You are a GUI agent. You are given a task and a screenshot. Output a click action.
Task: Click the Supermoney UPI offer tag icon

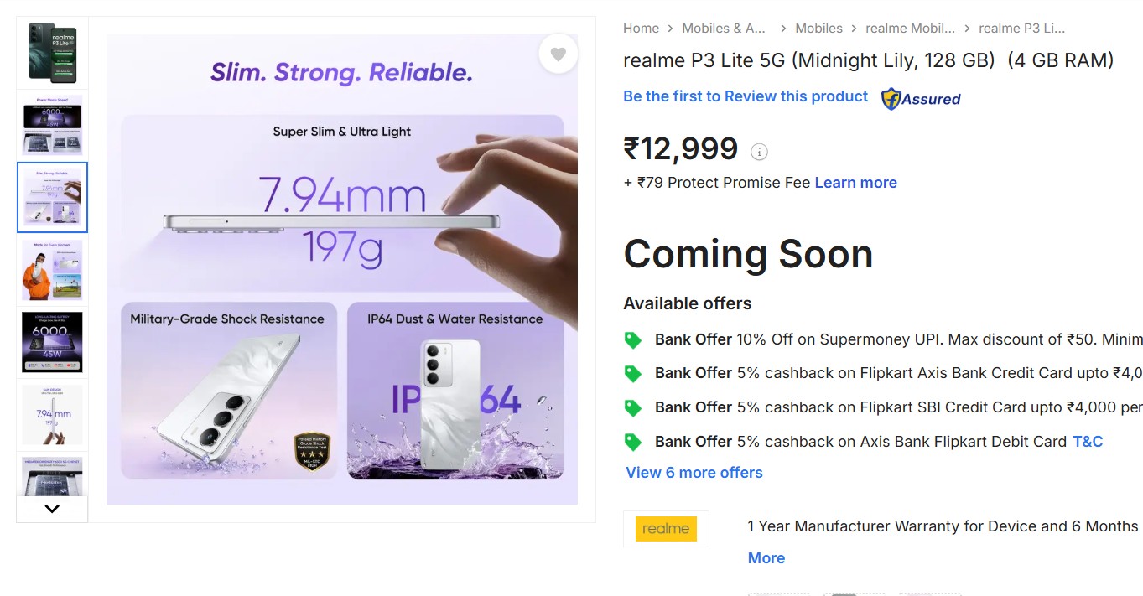(633, 340)
